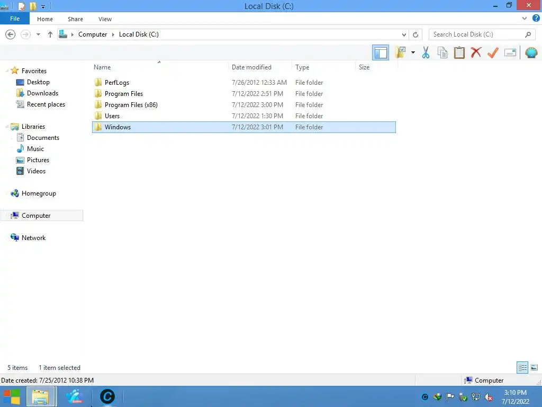Go back with the Back arrow

[11, 34]
